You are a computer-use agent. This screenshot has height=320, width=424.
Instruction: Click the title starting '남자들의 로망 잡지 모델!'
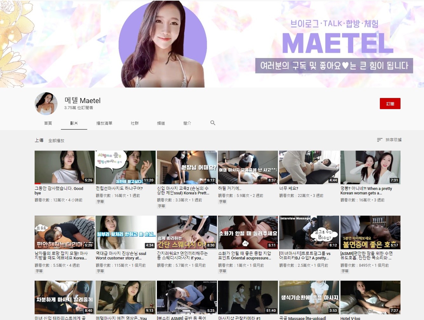click(61, 256)
